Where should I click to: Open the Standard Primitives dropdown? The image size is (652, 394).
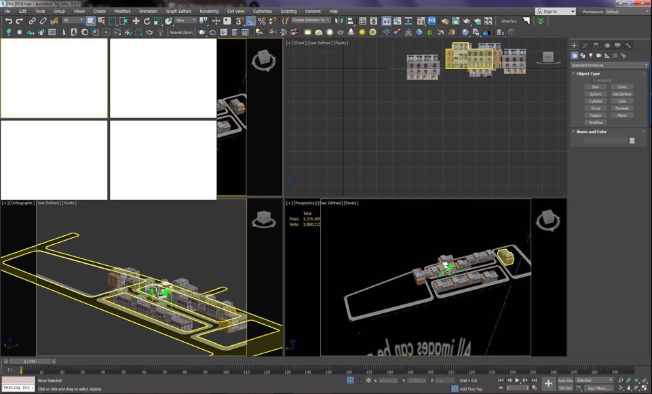[x=609, y=65]
